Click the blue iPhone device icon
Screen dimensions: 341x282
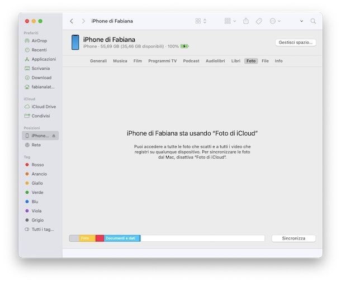pos(75,42)
